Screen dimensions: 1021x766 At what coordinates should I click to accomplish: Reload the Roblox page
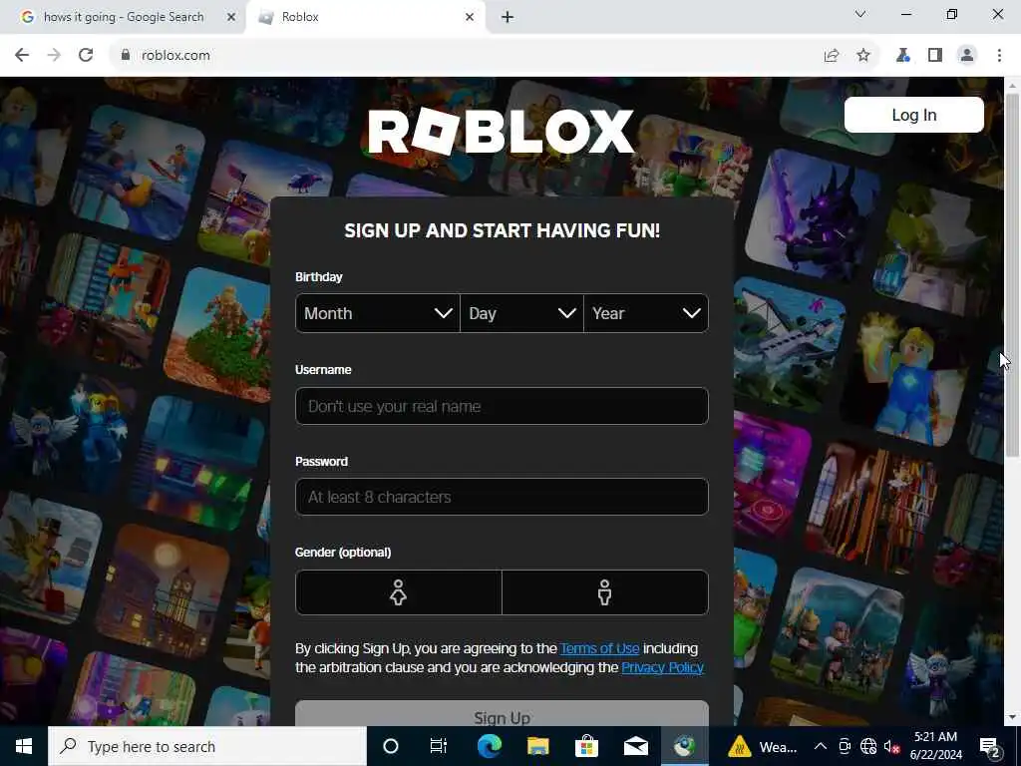click(86, 56)
